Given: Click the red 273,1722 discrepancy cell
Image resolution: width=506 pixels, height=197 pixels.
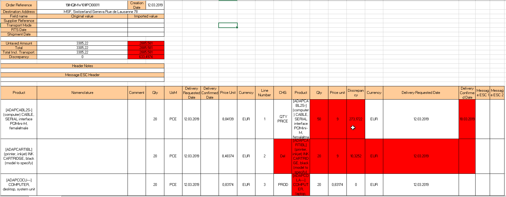Looking at the screenshot, I should coord(356,119).
